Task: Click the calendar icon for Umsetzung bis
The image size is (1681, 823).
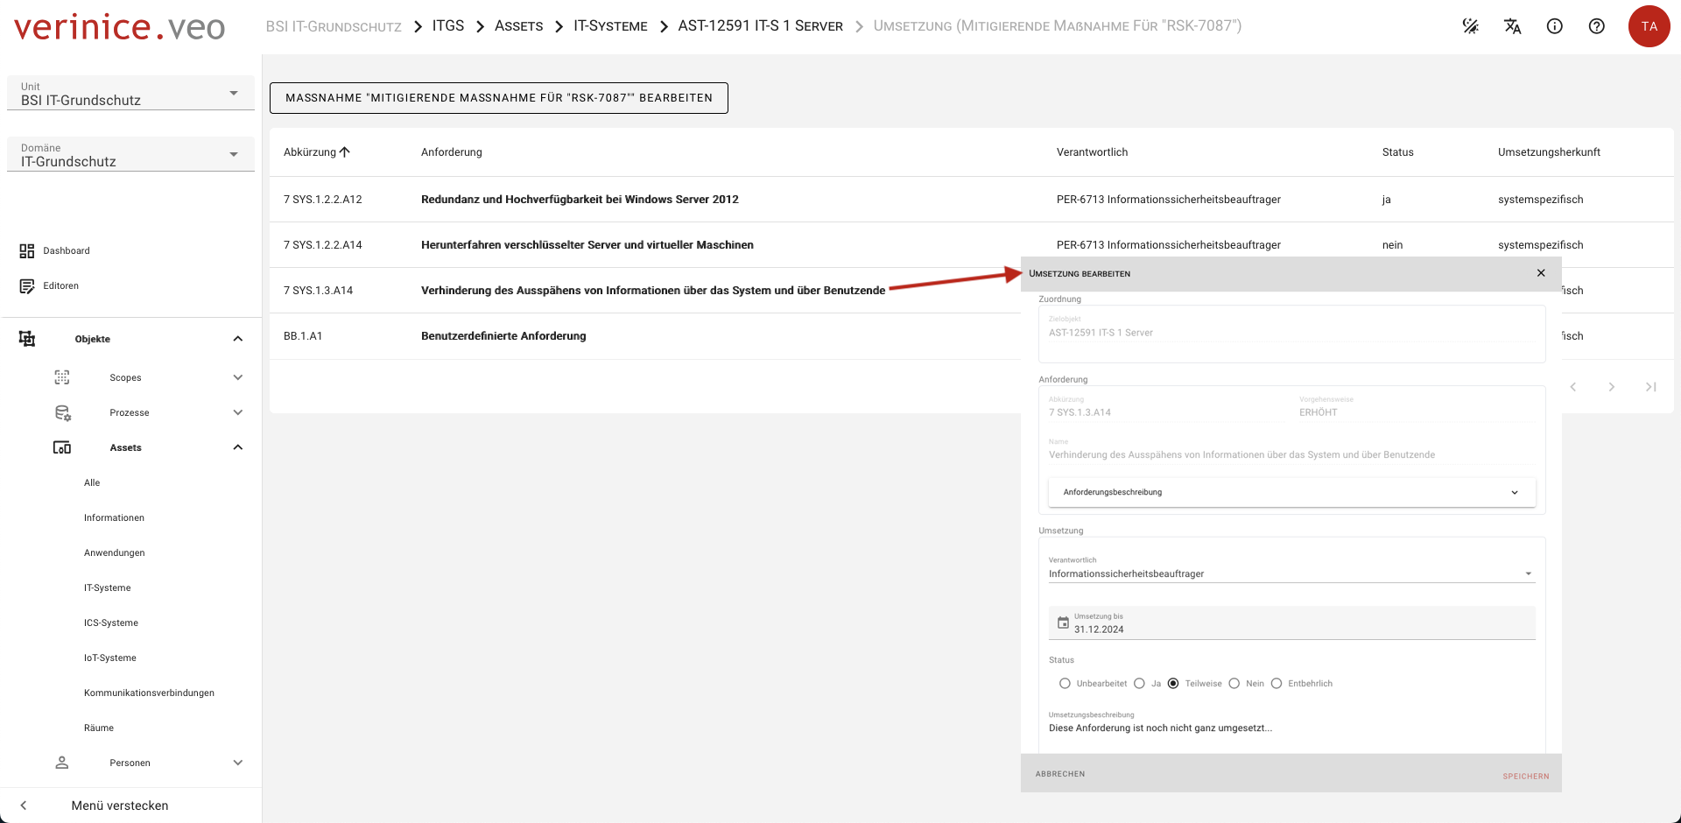Action: point(1063,623)
